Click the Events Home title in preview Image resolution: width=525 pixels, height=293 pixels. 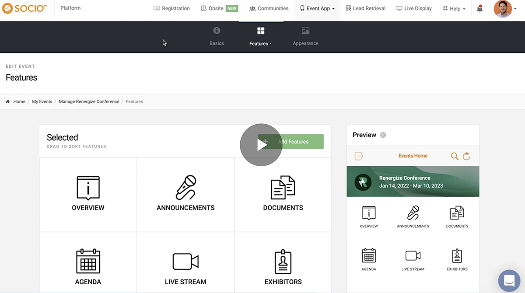coord(413,156)
